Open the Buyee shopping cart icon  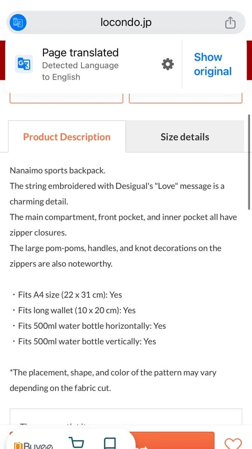click(77, 443)
